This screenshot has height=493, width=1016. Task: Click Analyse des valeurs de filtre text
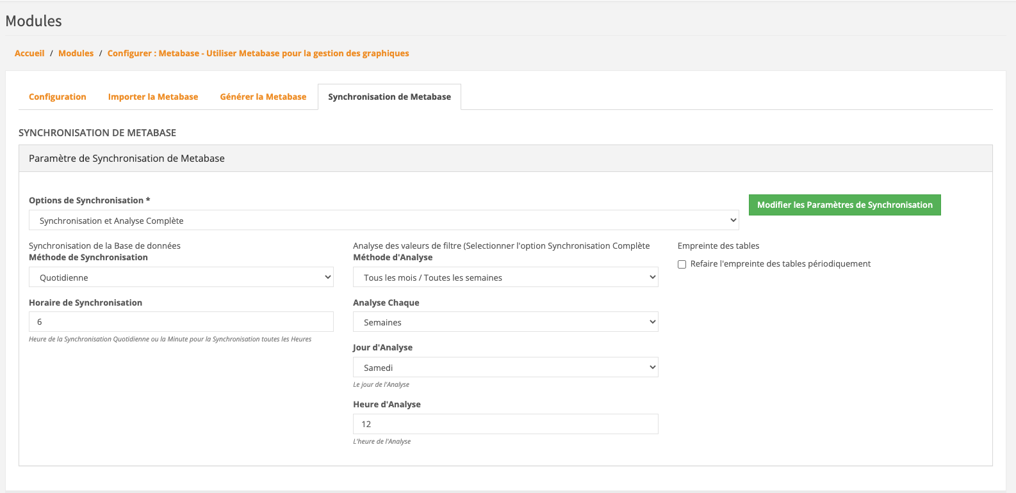[x=501, y=246]
